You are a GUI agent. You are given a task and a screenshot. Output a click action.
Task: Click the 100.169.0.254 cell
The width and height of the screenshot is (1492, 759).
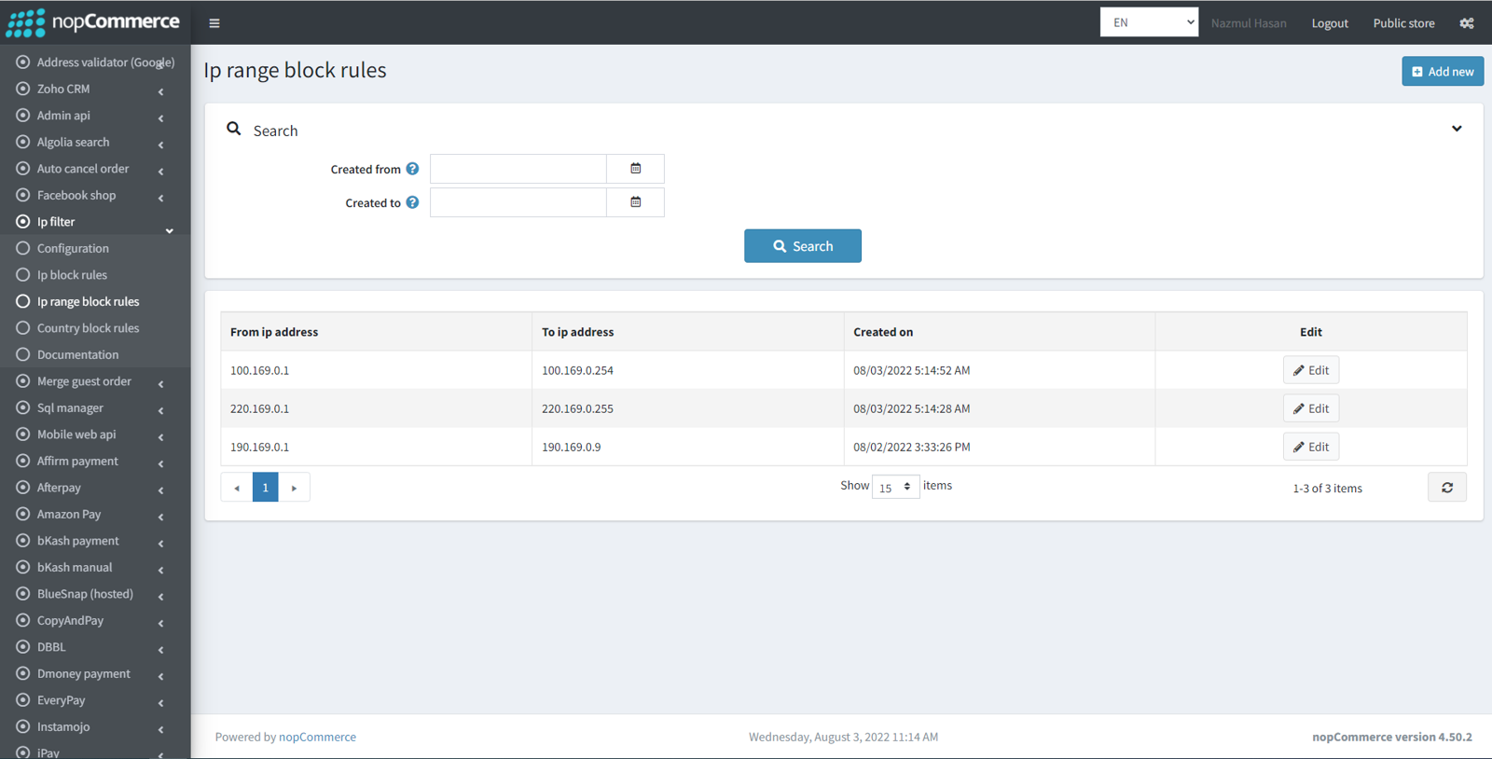pos(687,370)
